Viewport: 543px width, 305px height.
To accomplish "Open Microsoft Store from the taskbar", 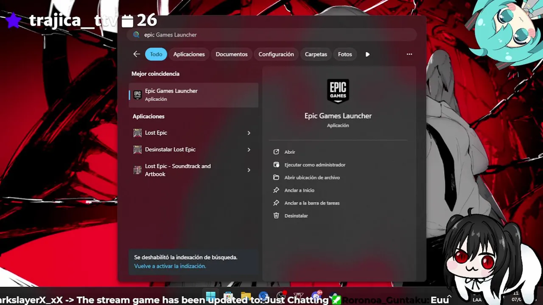I will pos(228,296).
